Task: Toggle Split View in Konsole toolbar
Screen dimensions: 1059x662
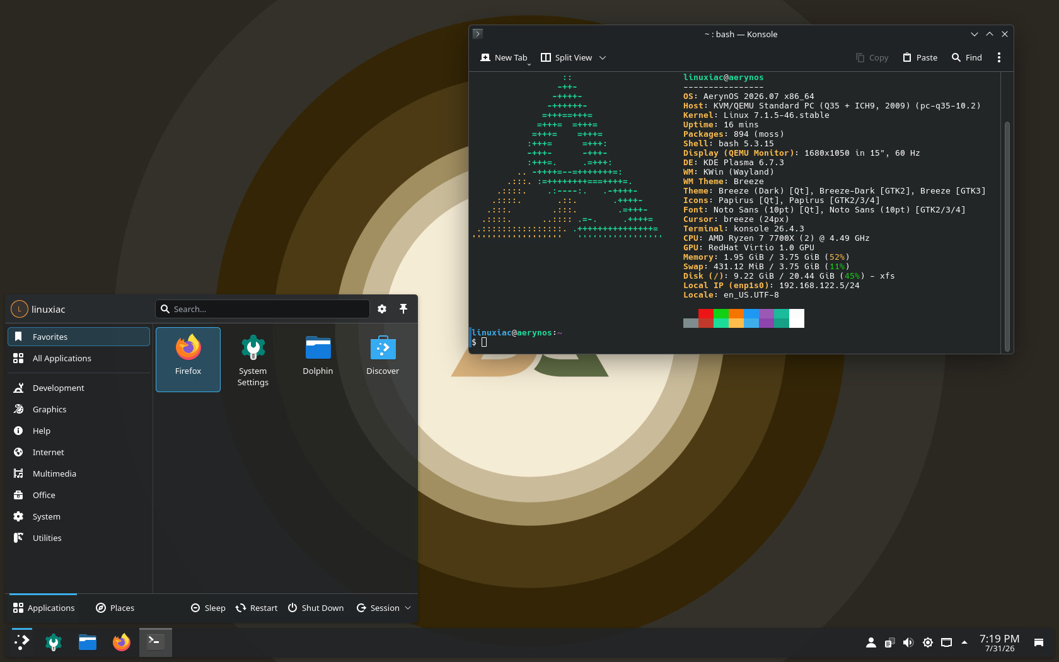Action: coord(566,57)
